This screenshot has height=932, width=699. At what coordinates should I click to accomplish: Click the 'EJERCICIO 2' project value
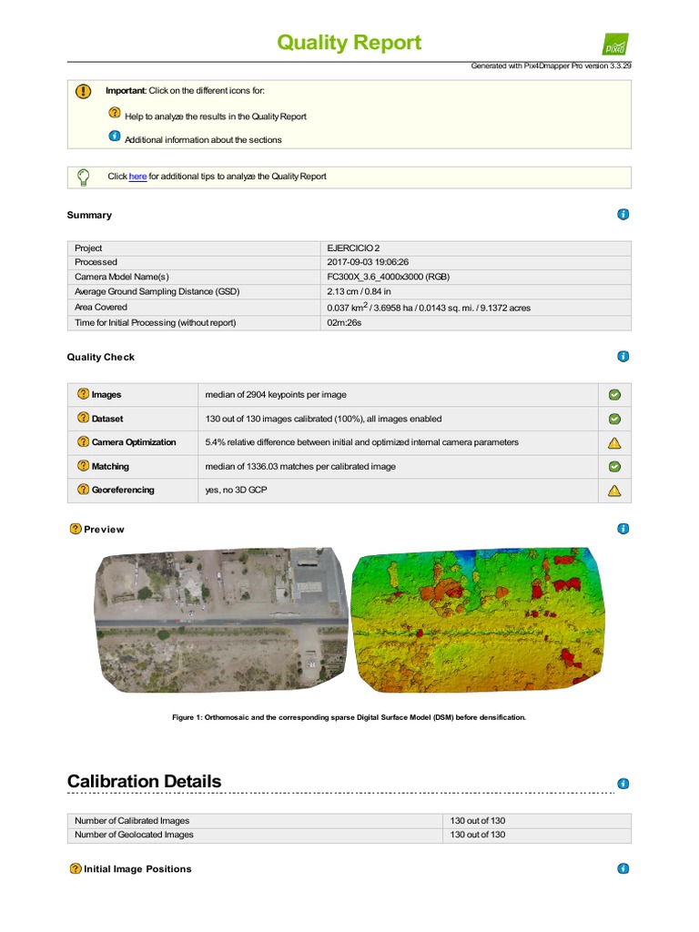353,248
